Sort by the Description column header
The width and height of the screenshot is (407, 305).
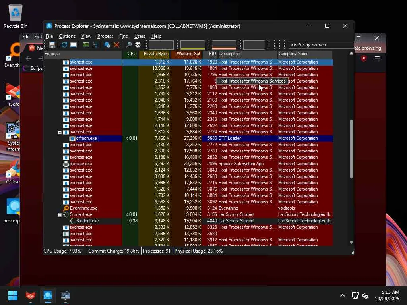247,54
